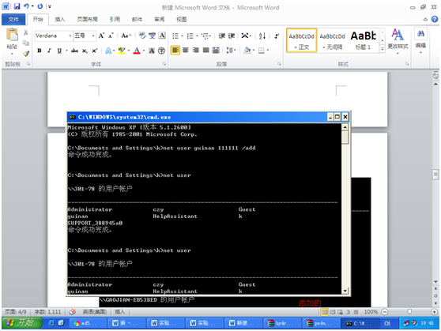Click the spell check icon in status bar

[x=73, y=311]
